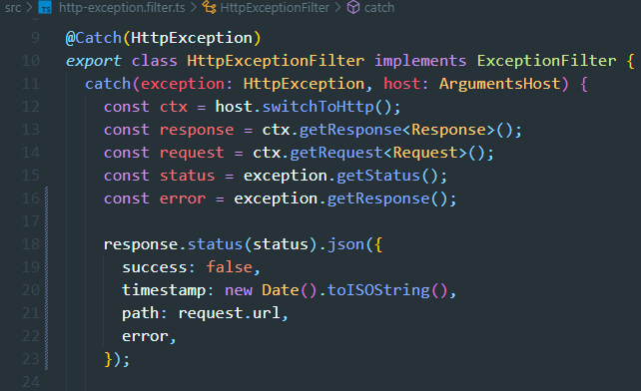This screenshot has height=391, width=641.
Task: Click the 'ctx' variable declaration on line 12
Action: [174, 107]
